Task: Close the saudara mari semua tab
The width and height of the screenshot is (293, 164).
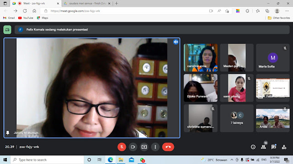Action: coord(109,3)
